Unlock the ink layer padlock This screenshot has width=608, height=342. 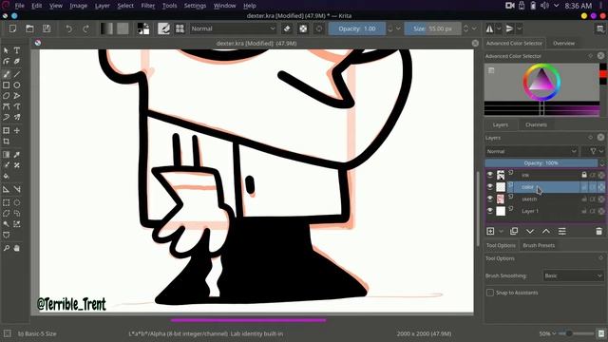click(x=584, y=175)
